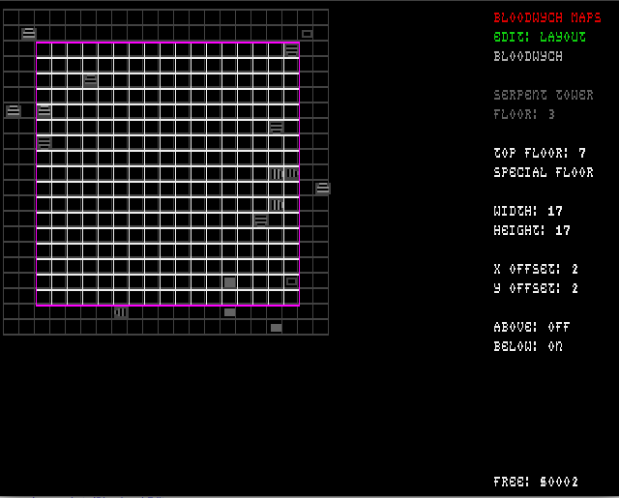
Task: Select the left tile of the two adjacent vertical-bar tiles
Action: [x=277, y=173]
